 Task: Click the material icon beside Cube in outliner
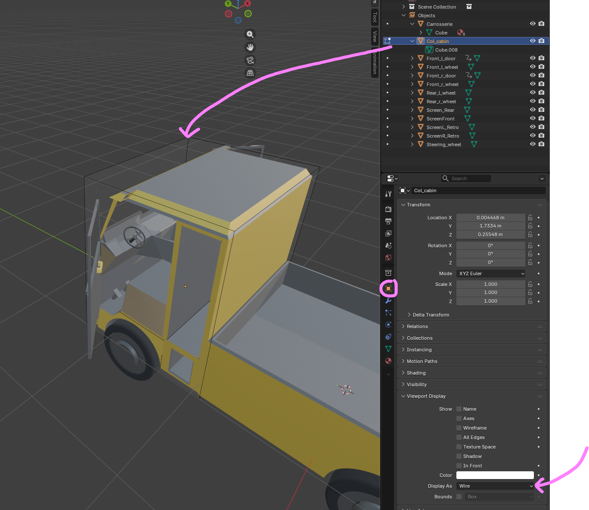(461, 33)
